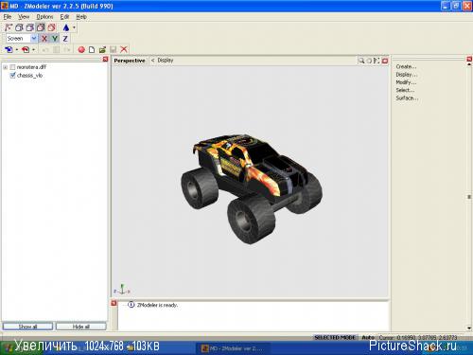Open the Options menu

(44, 17)
